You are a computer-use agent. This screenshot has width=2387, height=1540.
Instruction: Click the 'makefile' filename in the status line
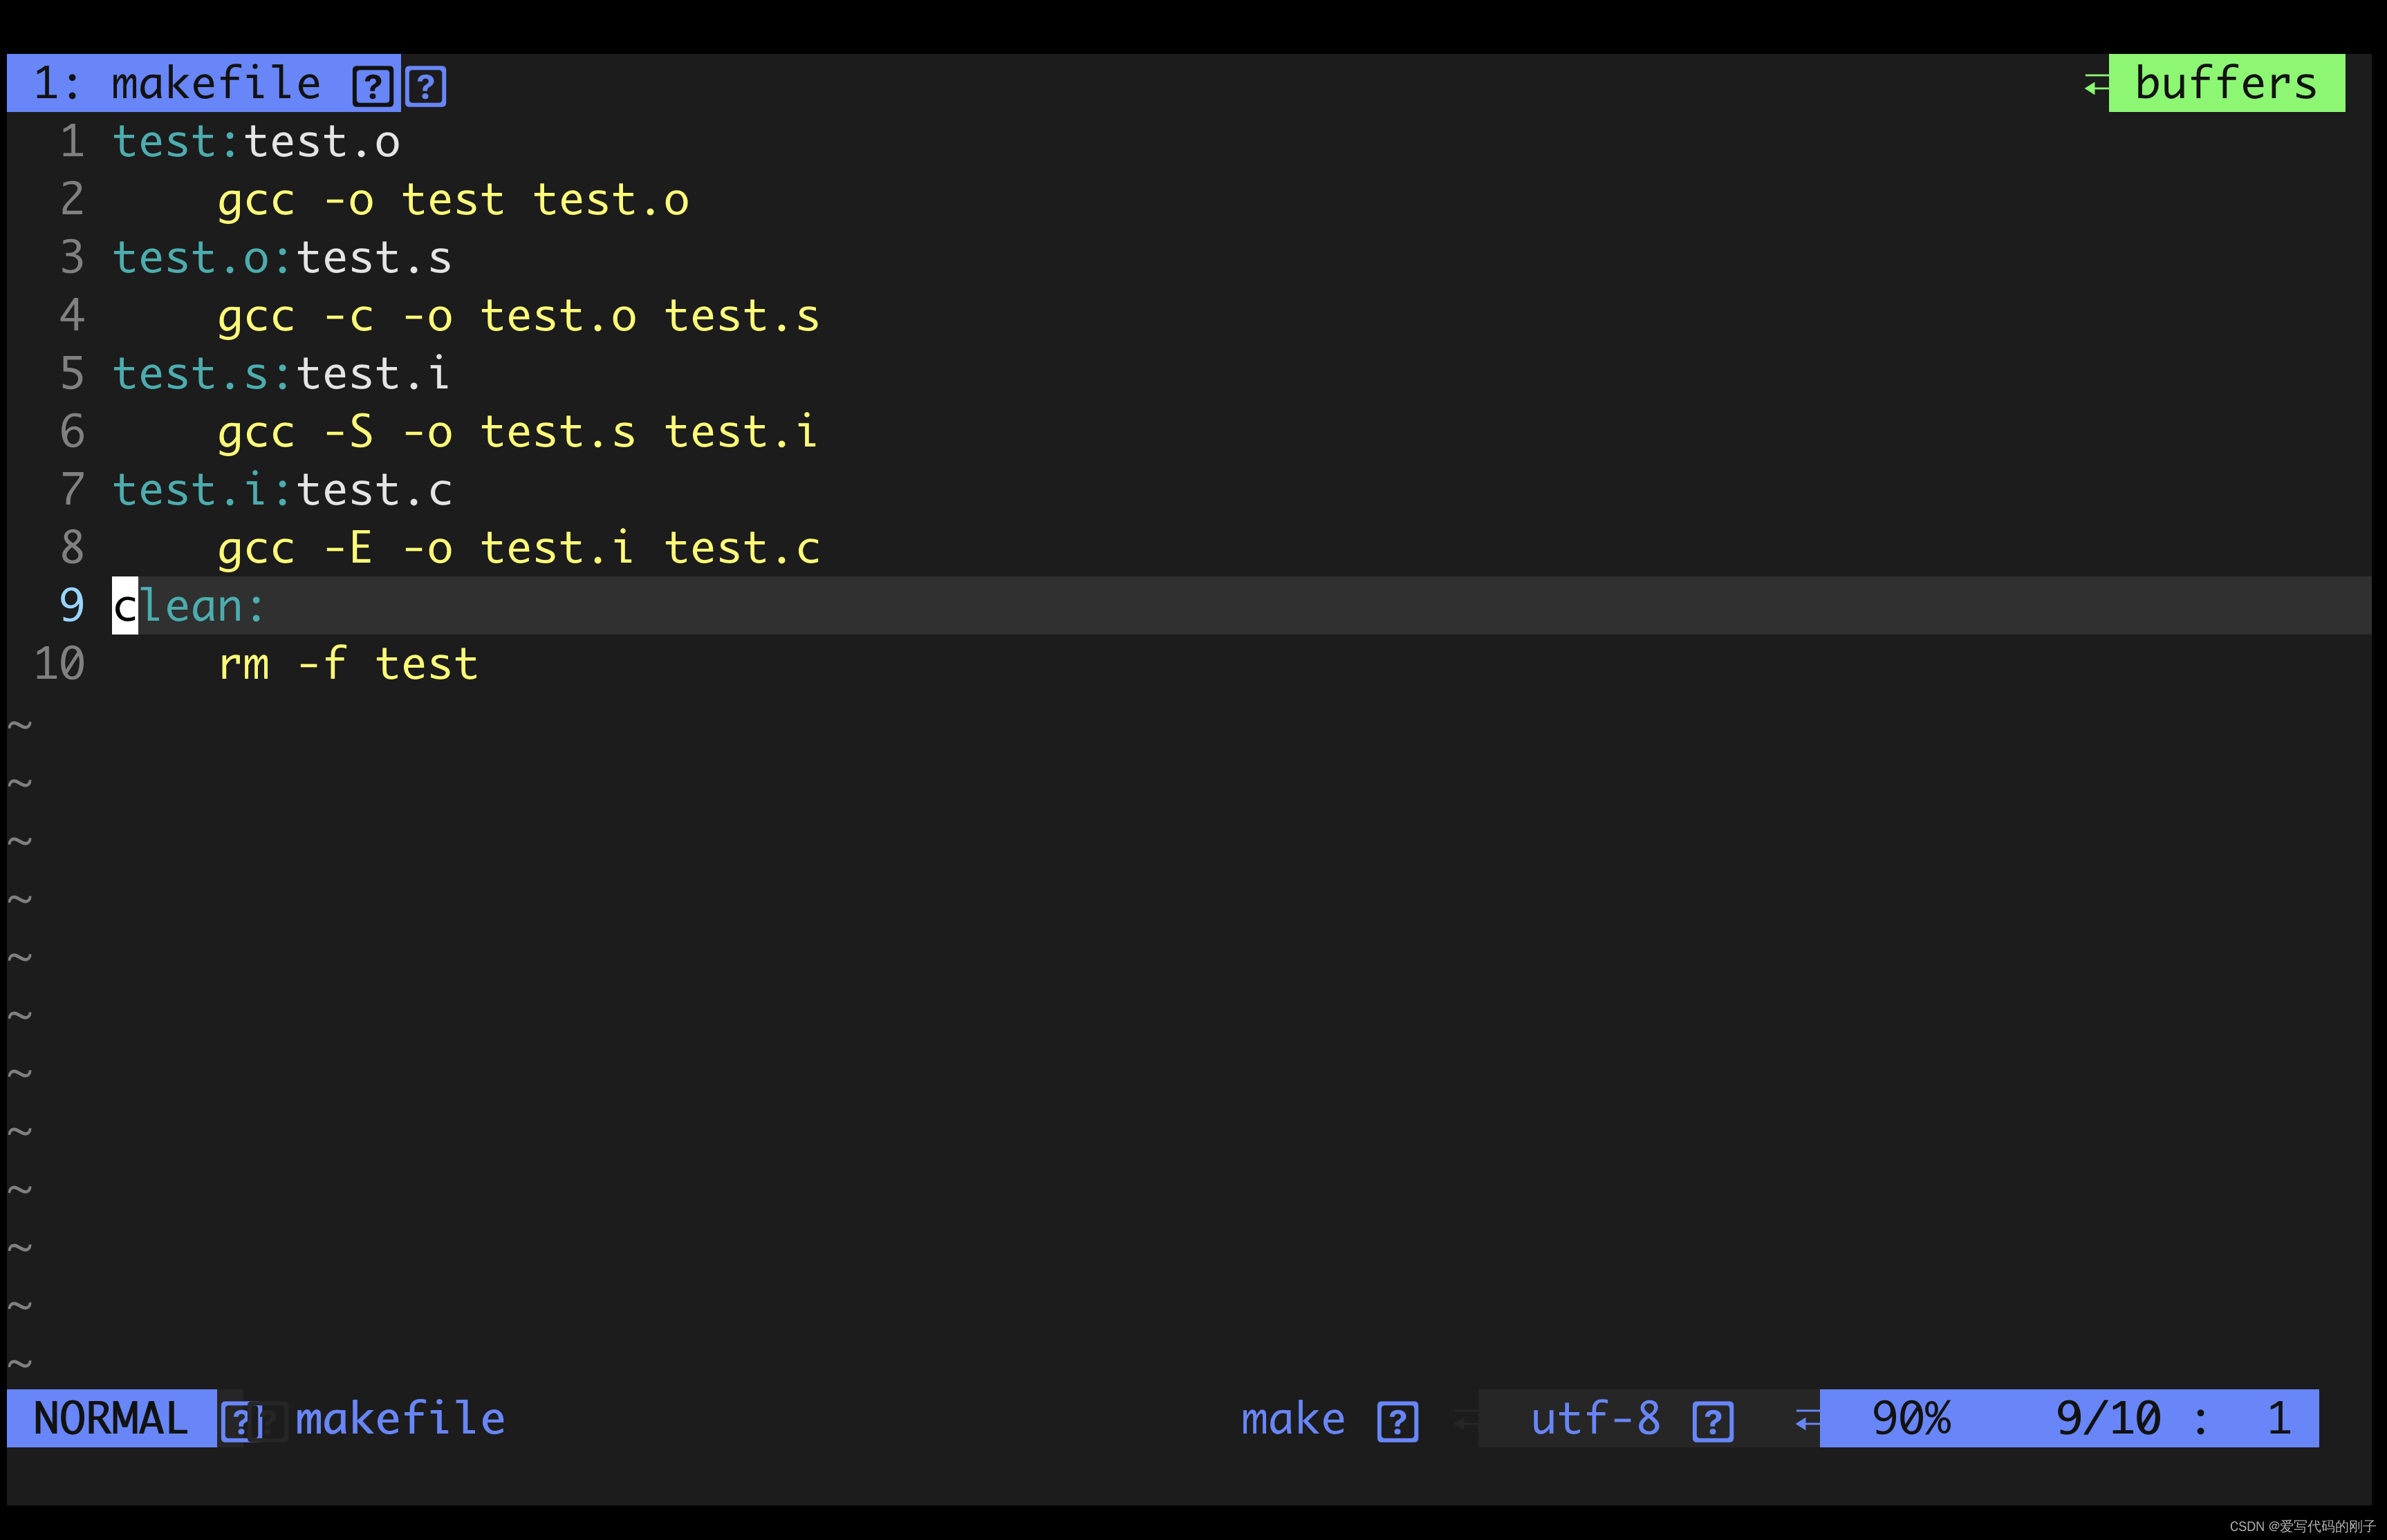click(400, 1418)
